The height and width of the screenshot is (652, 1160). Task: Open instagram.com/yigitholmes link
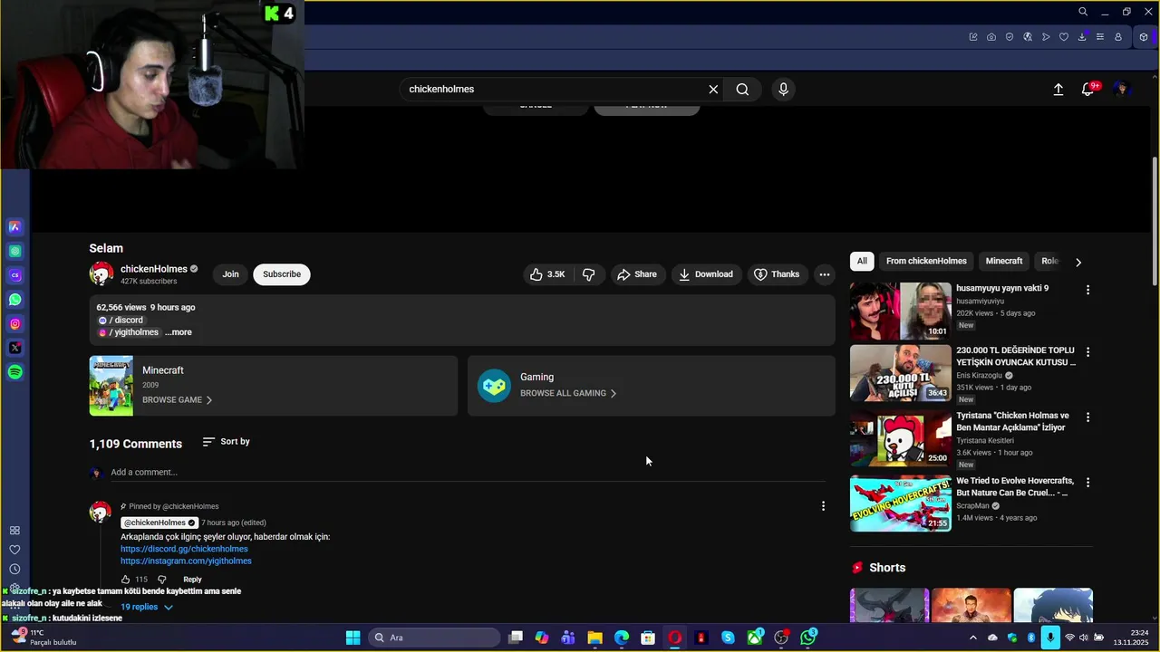tap(186, 561)
